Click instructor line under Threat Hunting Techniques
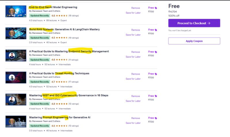The image size is (230, 137). click(45, 77)
